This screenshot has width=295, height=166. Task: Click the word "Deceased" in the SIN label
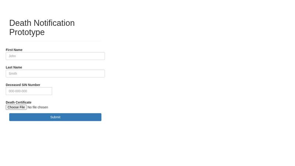[x=14, y=85]
